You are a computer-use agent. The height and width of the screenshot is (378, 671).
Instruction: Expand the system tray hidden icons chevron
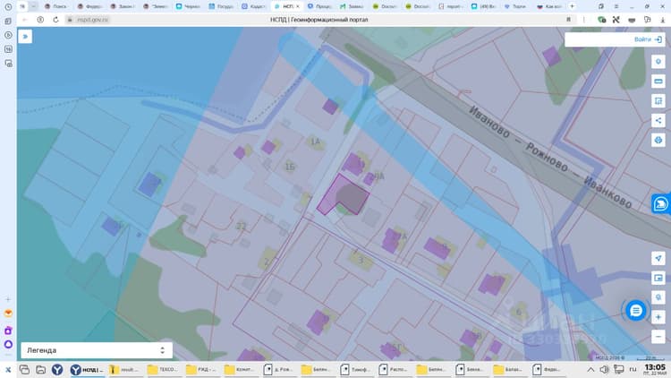tap(590, 369)
